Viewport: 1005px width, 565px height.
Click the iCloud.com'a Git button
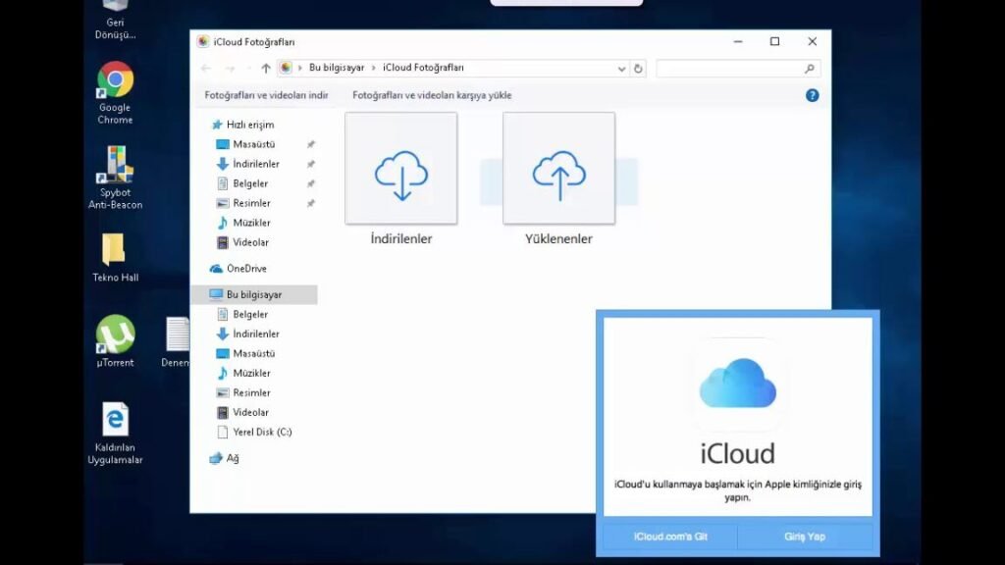click(670, 537)
